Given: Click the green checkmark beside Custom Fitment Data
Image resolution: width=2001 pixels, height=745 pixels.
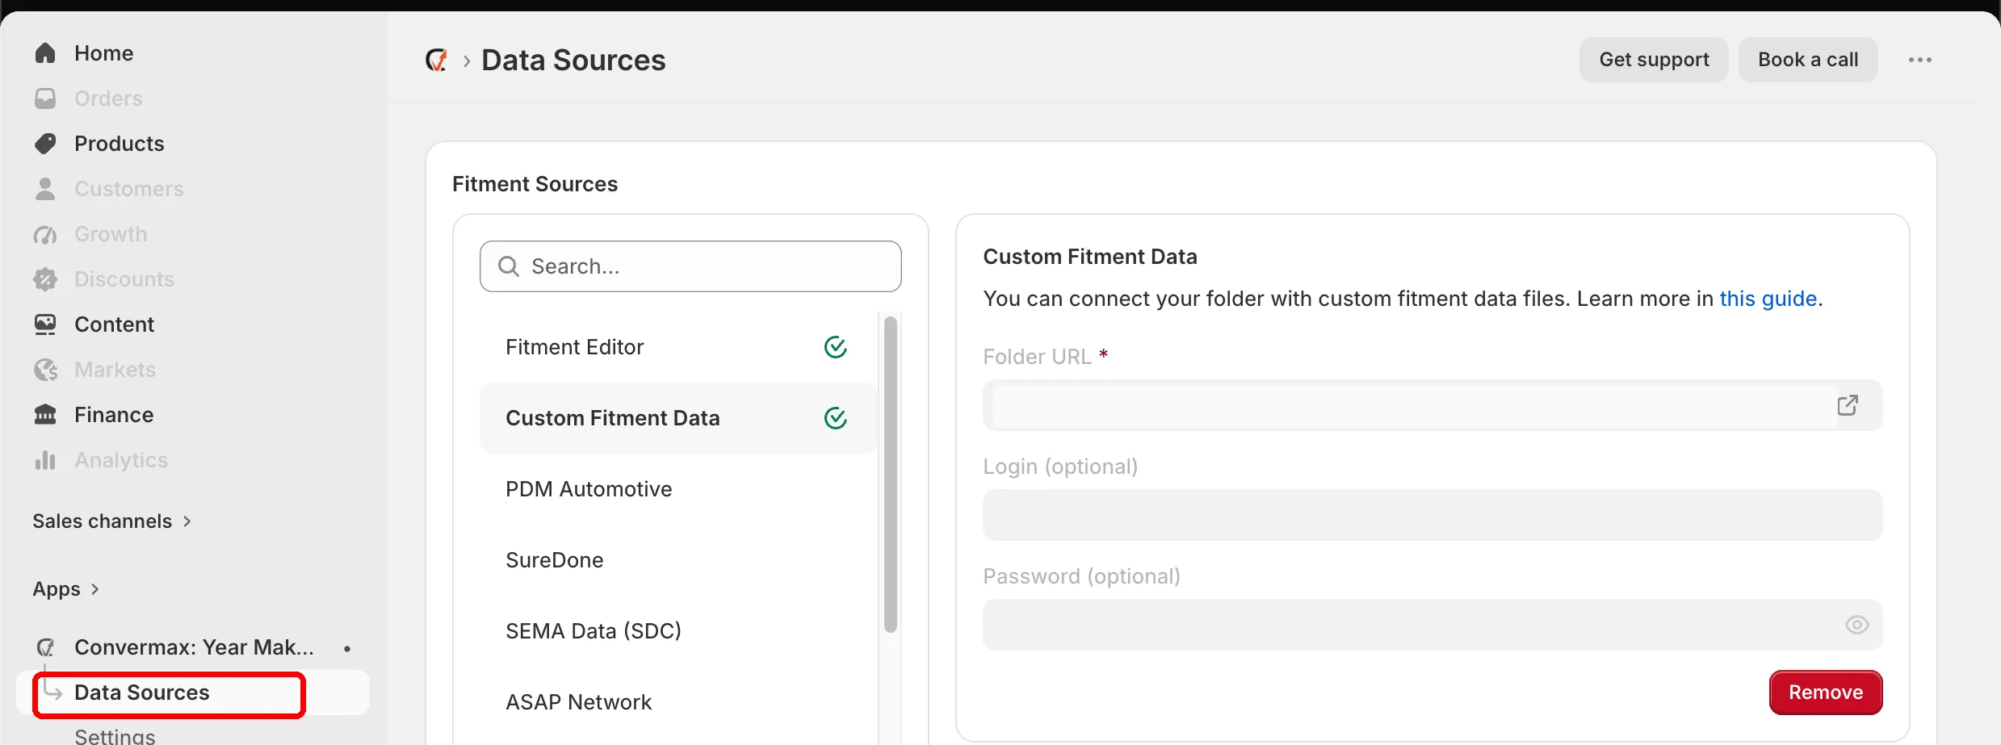Looking at the screenshot, I should click(x=835, y=418).
